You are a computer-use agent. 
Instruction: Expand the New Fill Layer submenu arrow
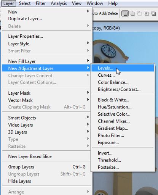point(88,60)
